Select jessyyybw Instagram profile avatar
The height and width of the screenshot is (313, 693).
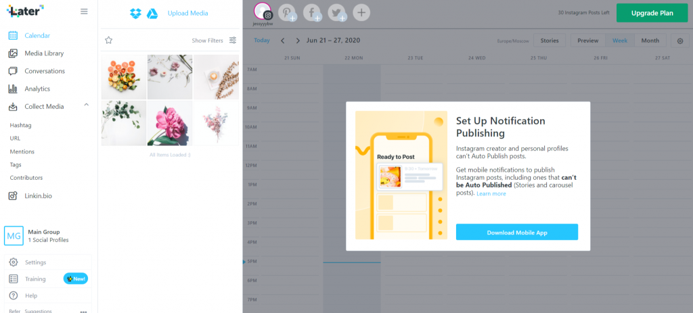click(263, 11)
